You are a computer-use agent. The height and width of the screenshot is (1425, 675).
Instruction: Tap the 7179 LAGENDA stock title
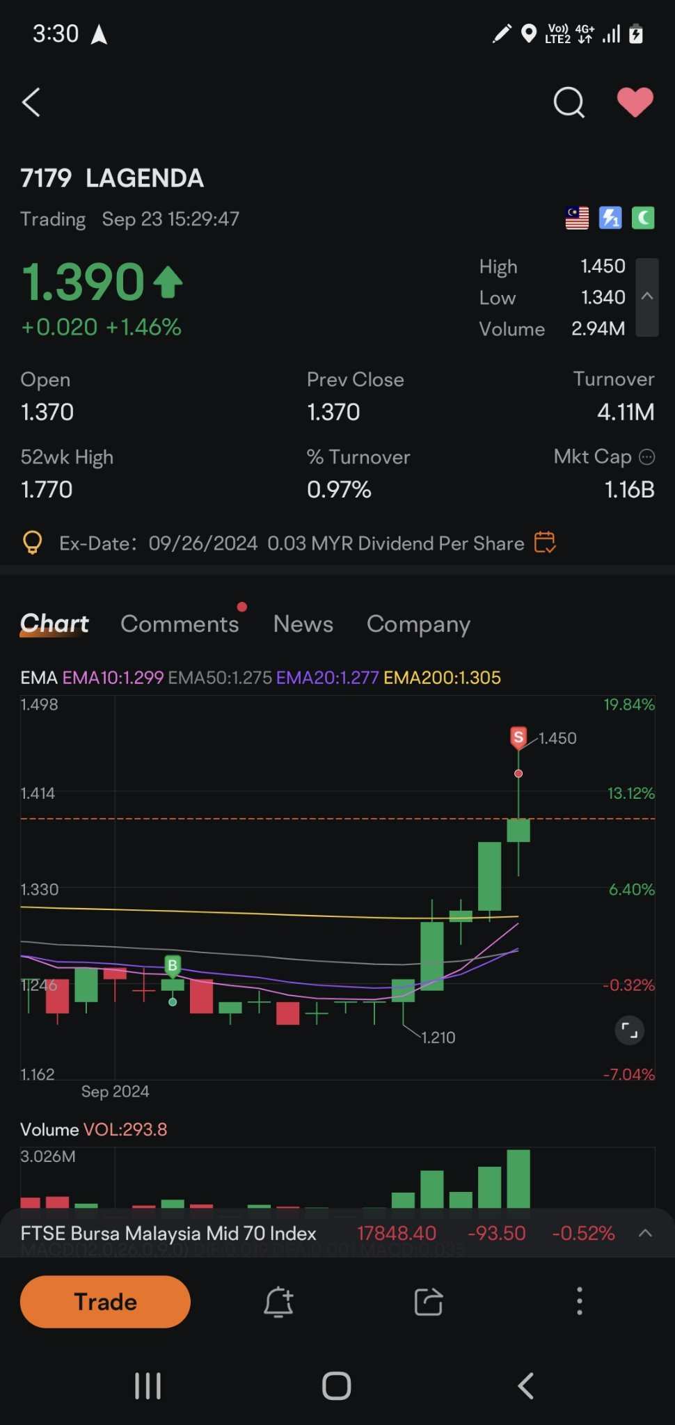pyautogui.click(x=112, y=178)
